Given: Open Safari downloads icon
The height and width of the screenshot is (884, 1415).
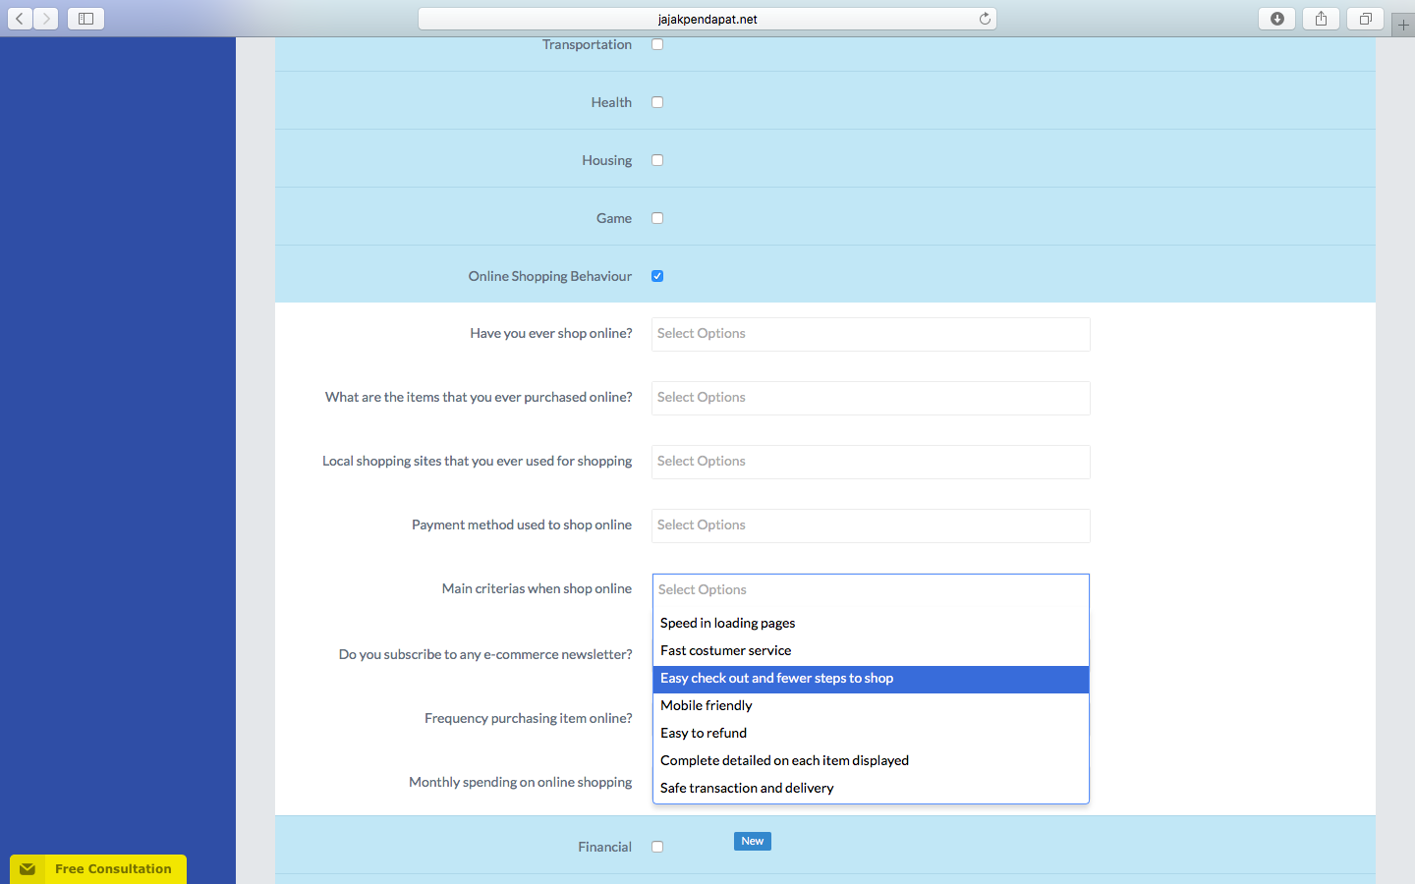Looking at the screenshot, I should (1277, 19).
